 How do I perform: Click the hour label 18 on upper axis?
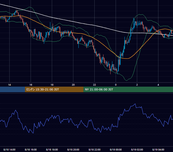pos(52,85)
